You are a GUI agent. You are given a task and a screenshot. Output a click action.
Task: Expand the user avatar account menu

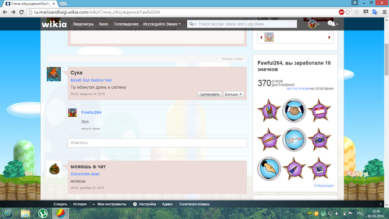[314, 24]
